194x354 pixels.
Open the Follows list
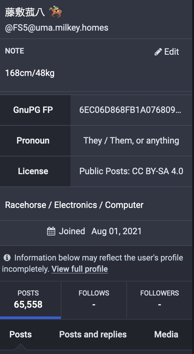(94, 299)
